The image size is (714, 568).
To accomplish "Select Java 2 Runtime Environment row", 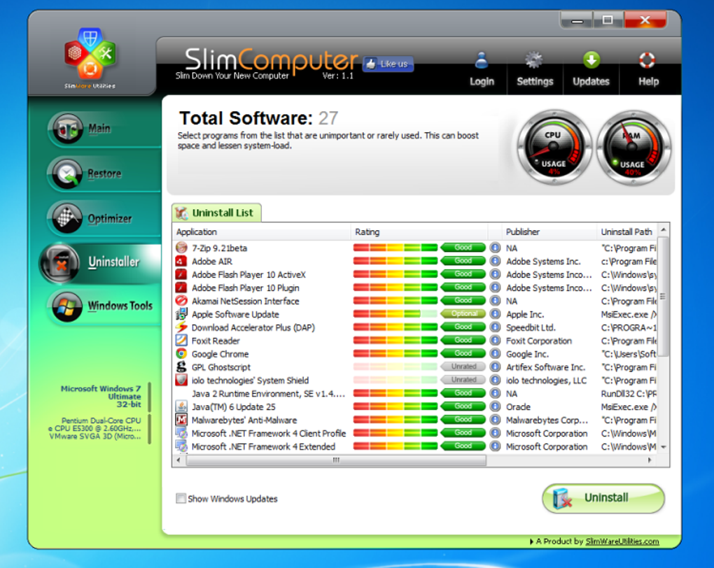I will (x=415, y=393).
